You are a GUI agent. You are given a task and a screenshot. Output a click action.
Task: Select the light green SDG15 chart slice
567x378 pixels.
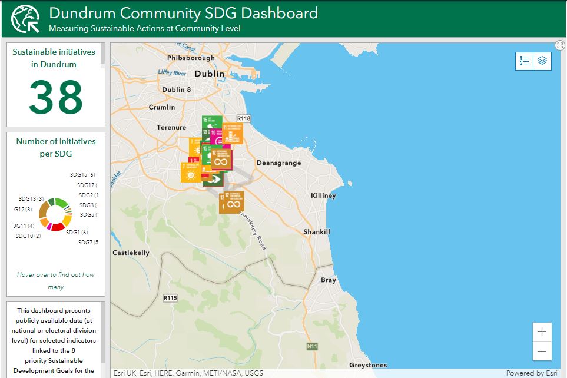click(x=61, y=203)
